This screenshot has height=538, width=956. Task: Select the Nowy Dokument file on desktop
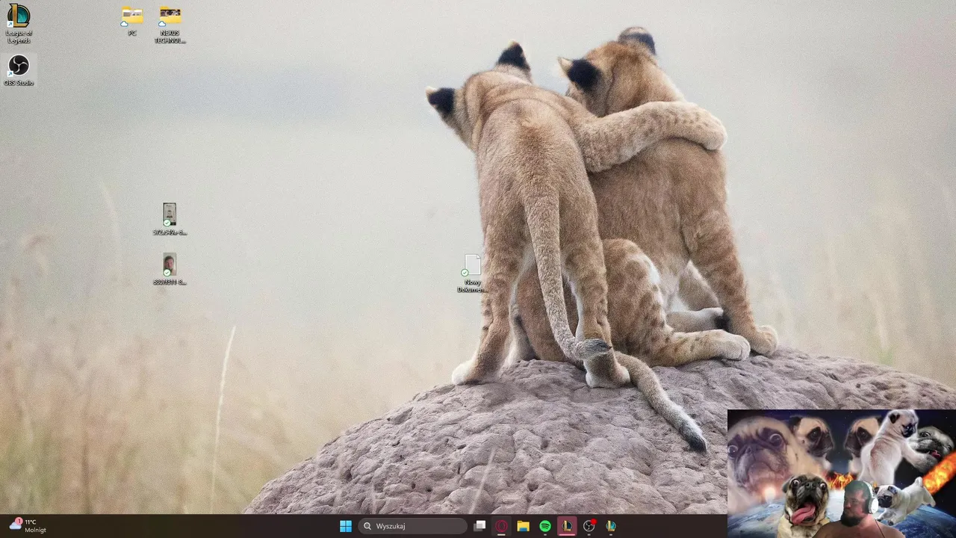coord(472,273)
